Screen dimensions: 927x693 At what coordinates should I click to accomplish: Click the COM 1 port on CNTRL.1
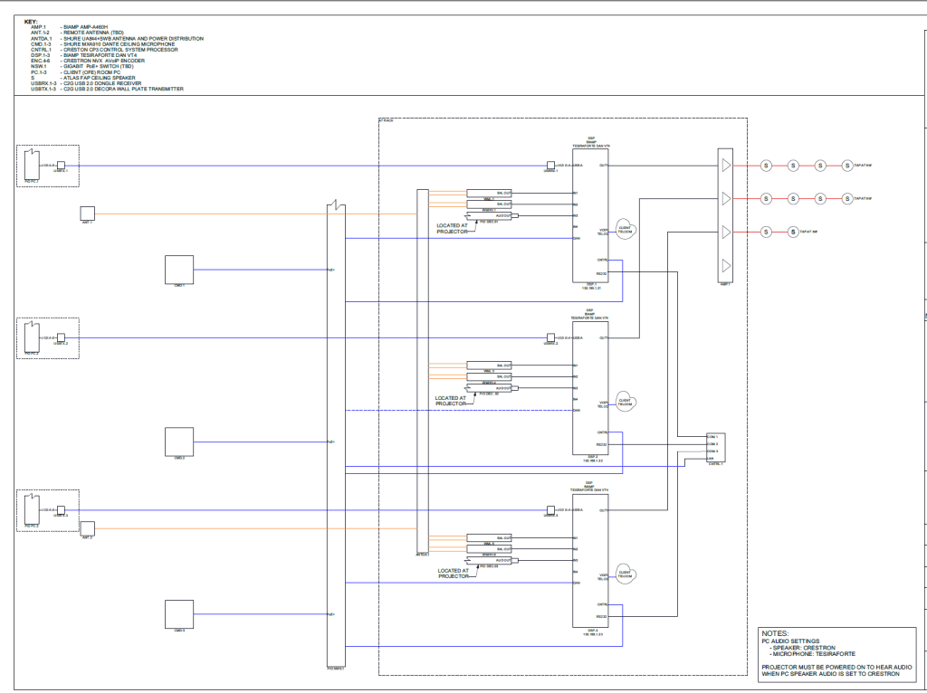point(712,437)
